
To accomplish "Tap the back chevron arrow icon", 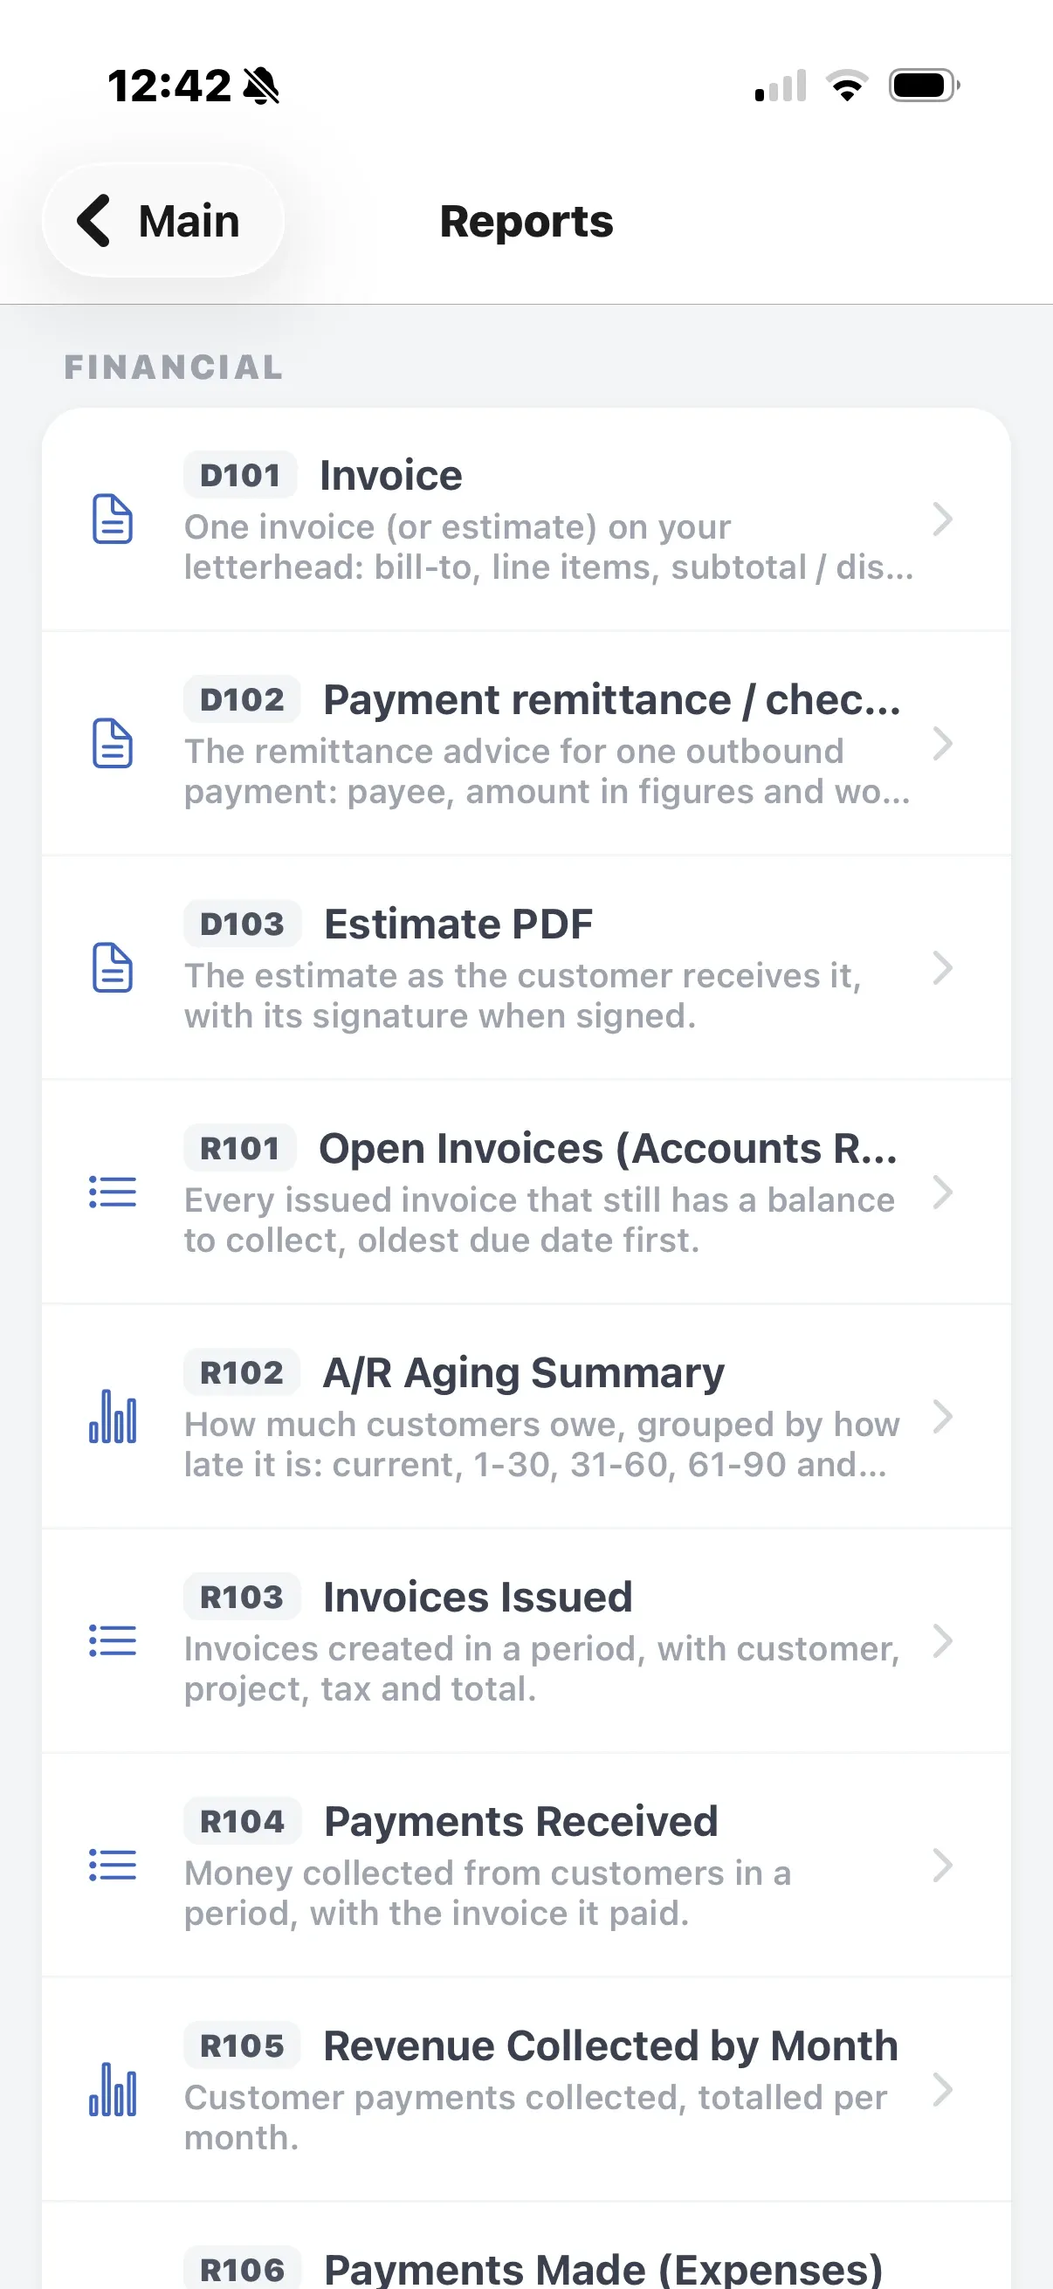I will 93,220.
